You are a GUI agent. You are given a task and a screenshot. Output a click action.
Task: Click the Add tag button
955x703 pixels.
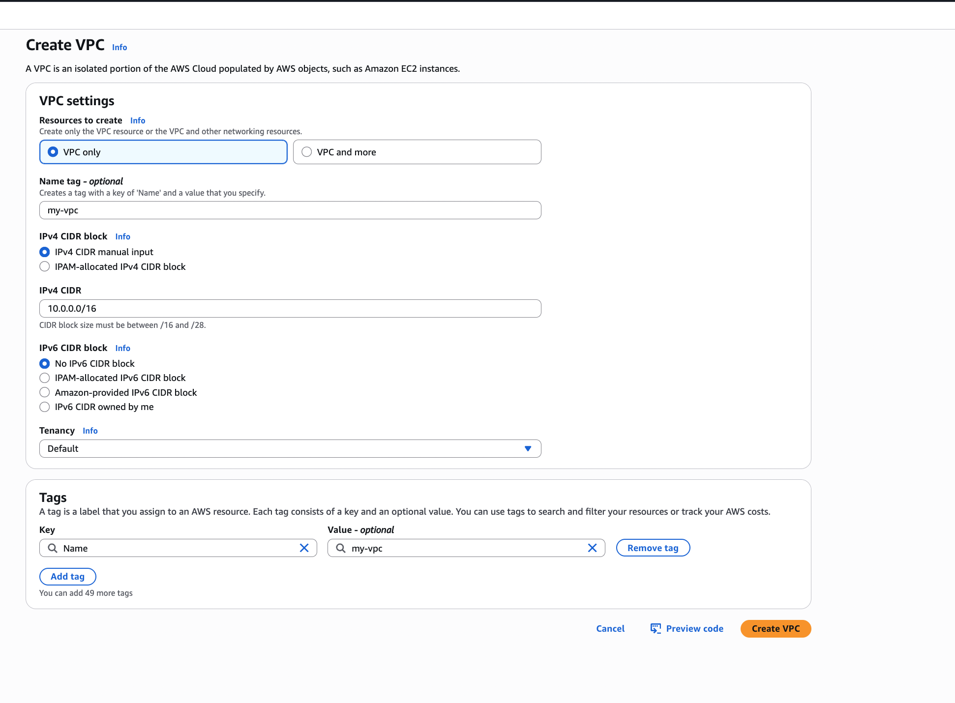tap(67, 576)
